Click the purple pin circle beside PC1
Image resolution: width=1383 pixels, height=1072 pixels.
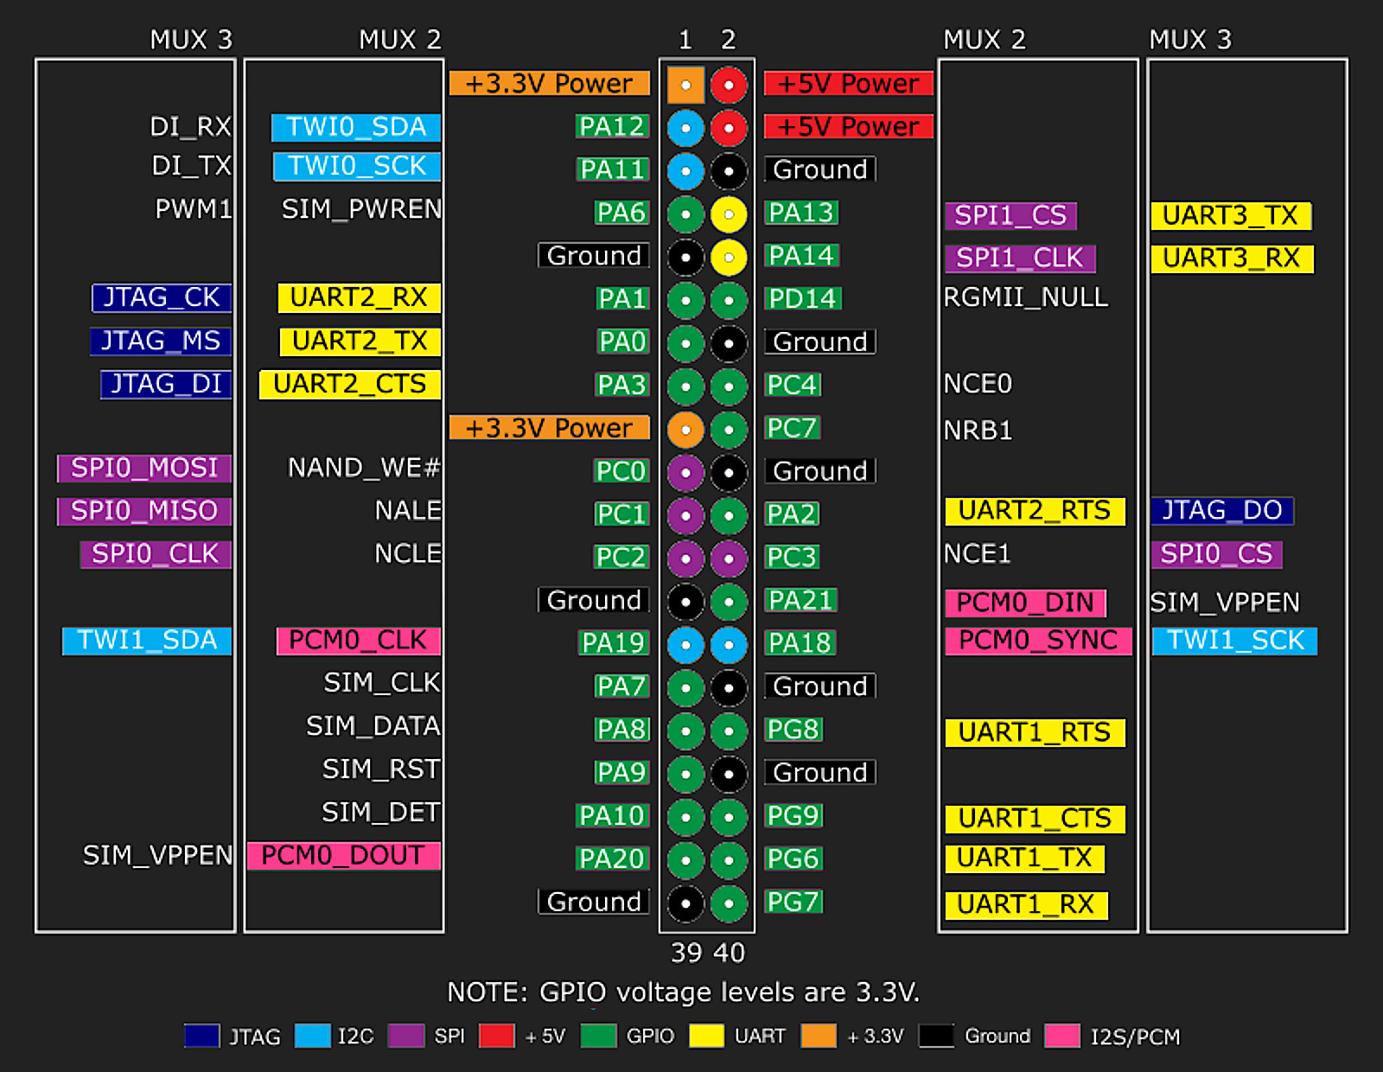[x=685, y=515]
